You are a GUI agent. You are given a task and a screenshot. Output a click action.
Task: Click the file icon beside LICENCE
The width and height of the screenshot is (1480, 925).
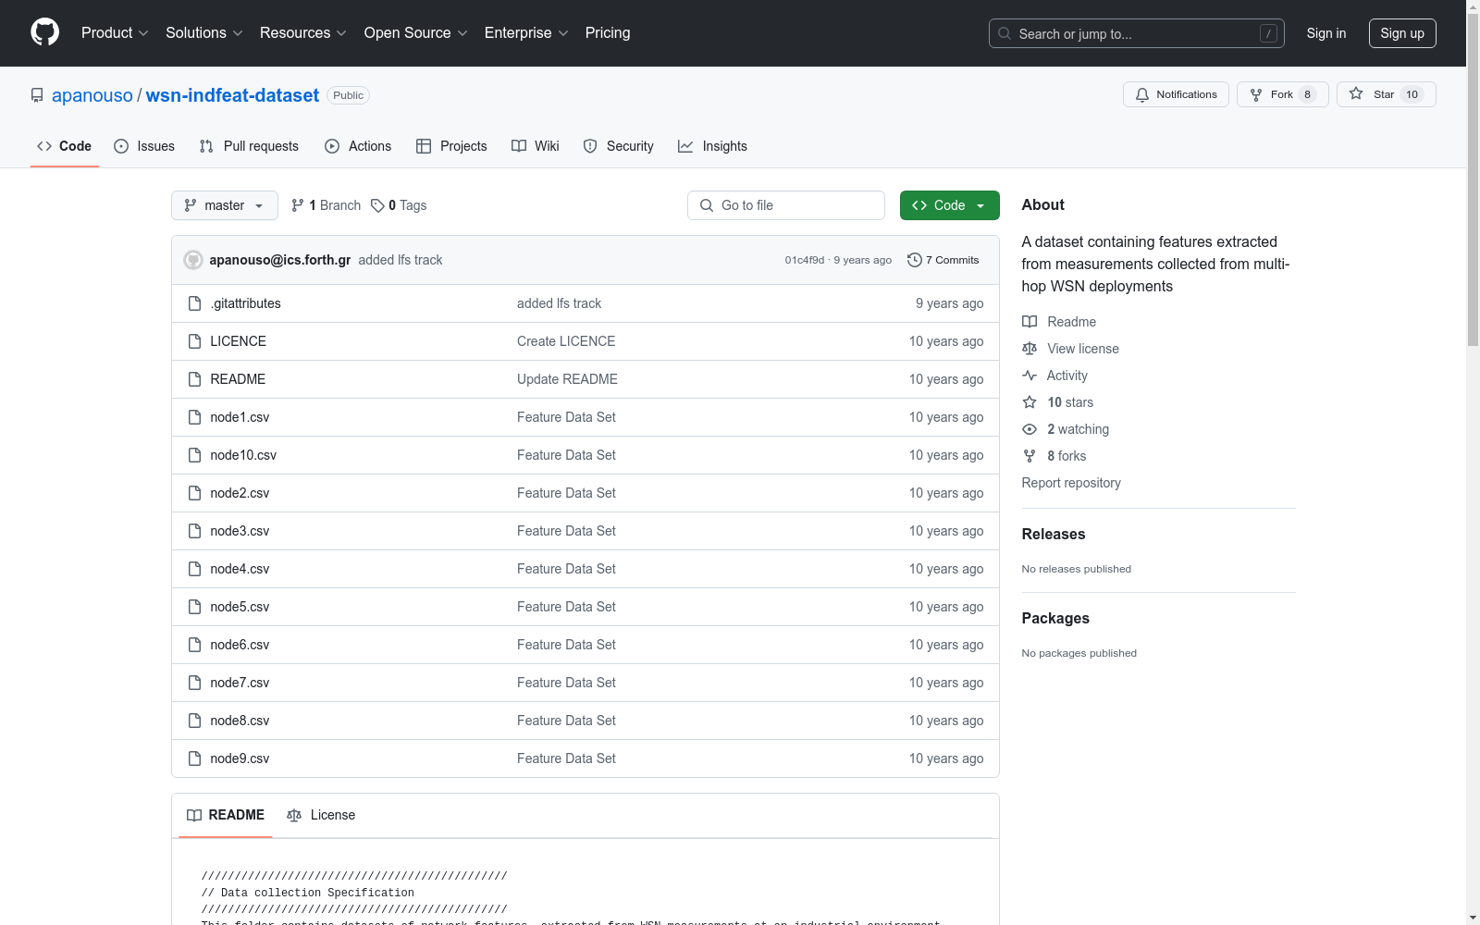click(x=194, y=341)
